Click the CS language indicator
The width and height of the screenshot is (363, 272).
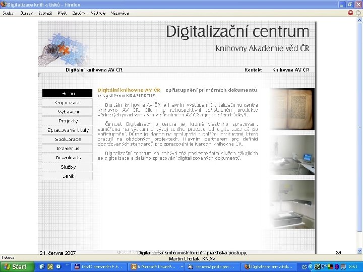click(304, 267)
